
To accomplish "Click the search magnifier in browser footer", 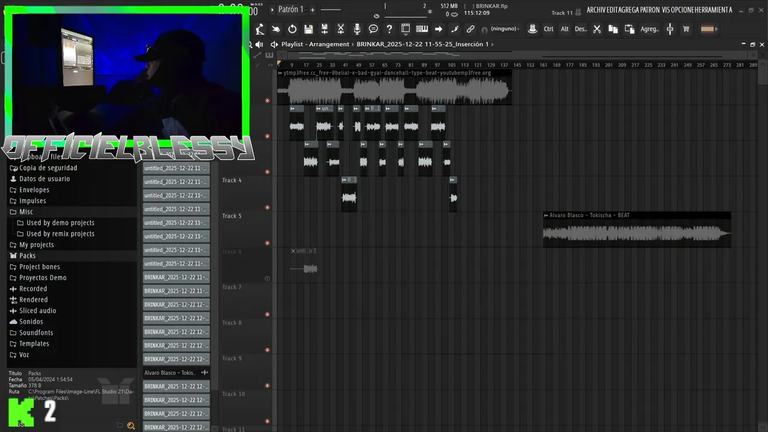I will pyautogui.click(x=131, y=426).
